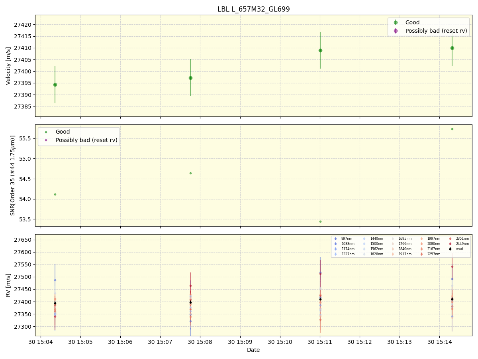Click the 53.5 SNR tick label

[x=25, y=219]
